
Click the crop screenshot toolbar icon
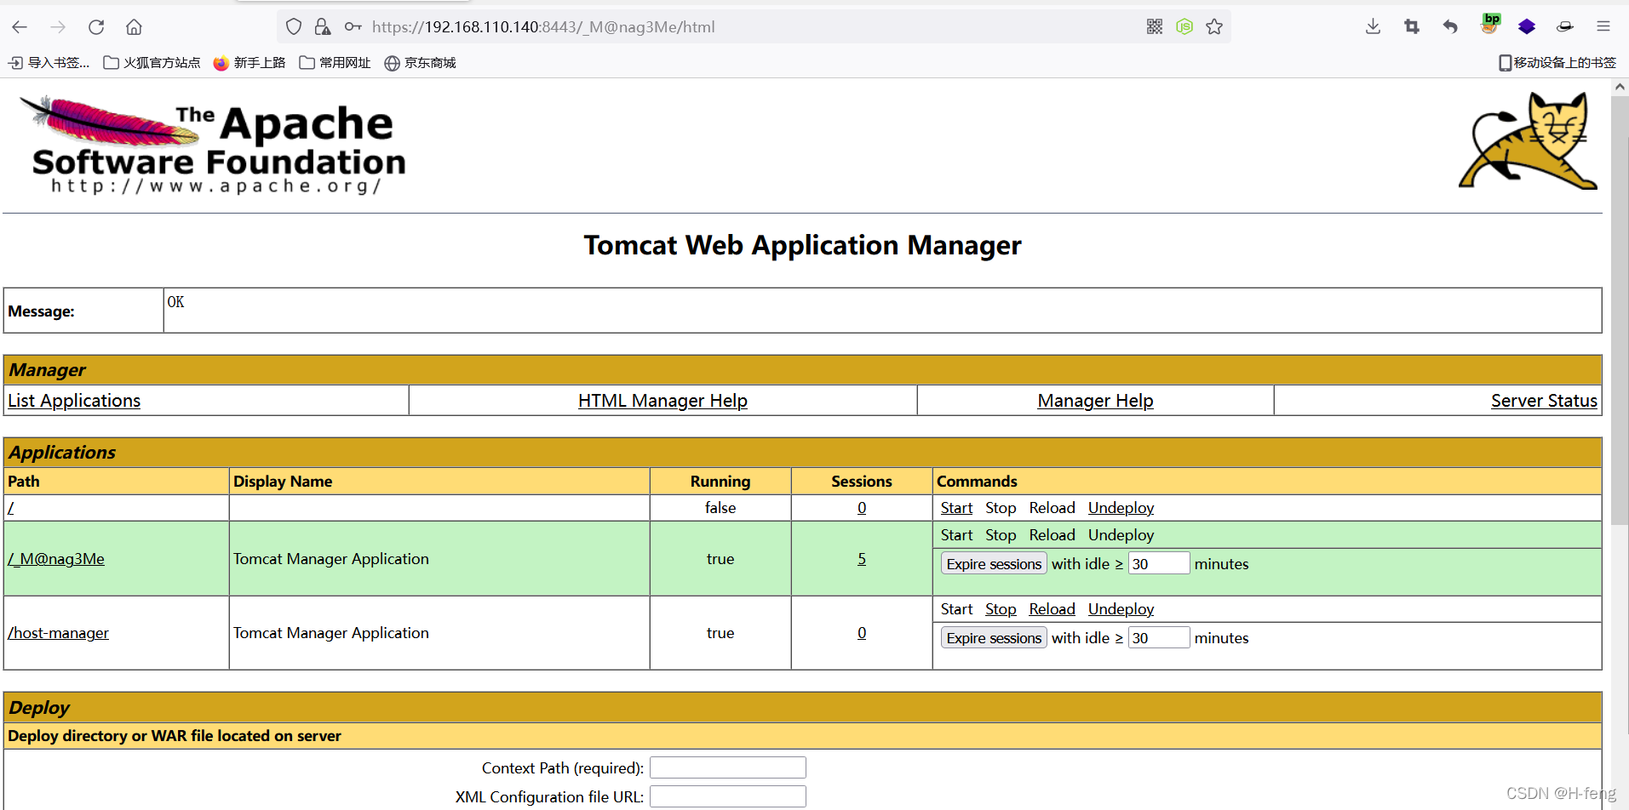coord(1412,27)
